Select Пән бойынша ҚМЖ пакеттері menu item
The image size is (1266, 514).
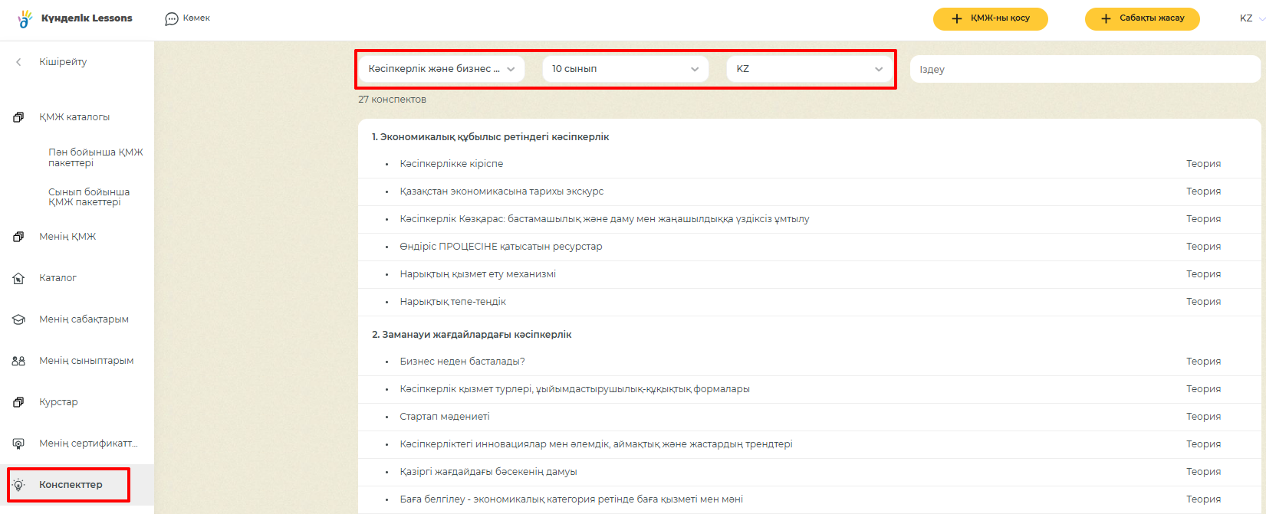(95, 158)
